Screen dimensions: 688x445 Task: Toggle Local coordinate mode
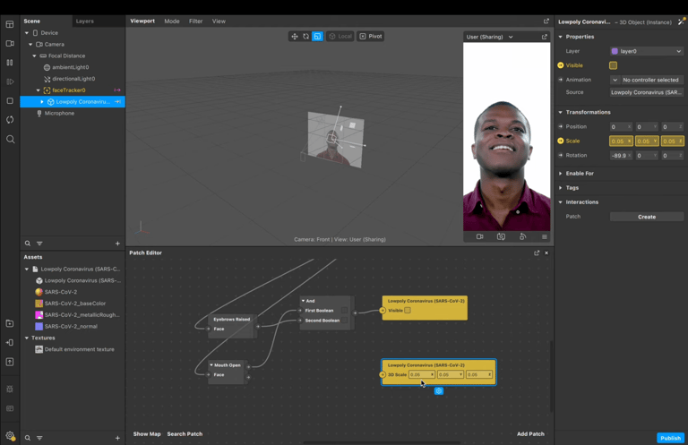(340, 37)
